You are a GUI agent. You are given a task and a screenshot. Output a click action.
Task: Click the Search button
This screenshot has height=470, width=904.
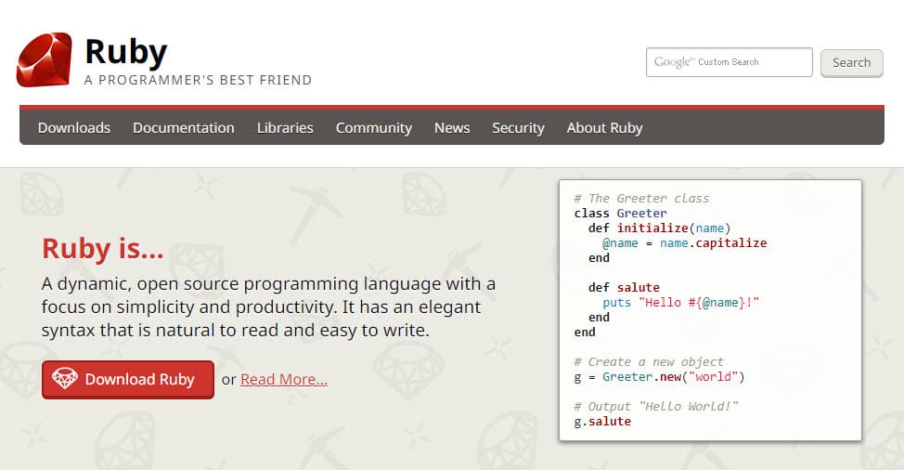tap(851, 63)
